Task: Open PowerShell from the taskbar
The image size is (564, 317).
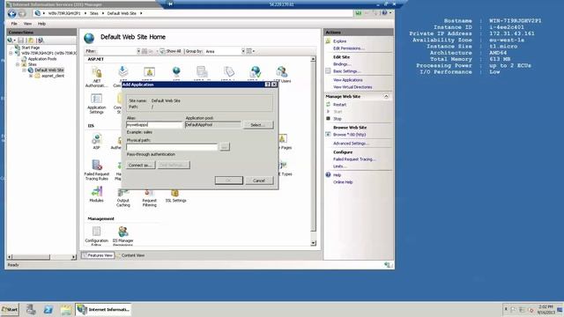Action: (x=48, y=309)
